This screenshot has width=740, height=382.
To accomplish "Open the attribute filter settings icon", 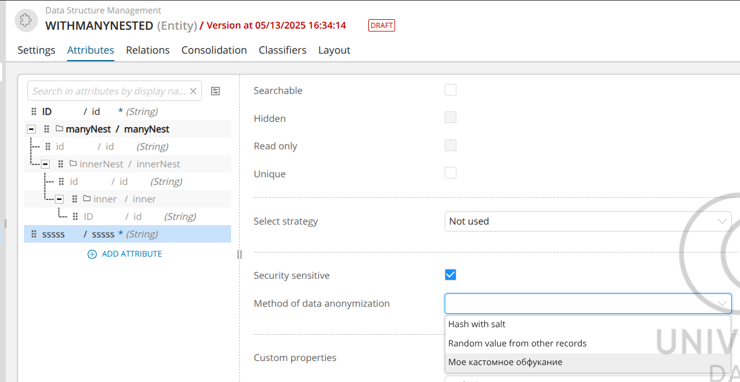I will pos(215,91).
